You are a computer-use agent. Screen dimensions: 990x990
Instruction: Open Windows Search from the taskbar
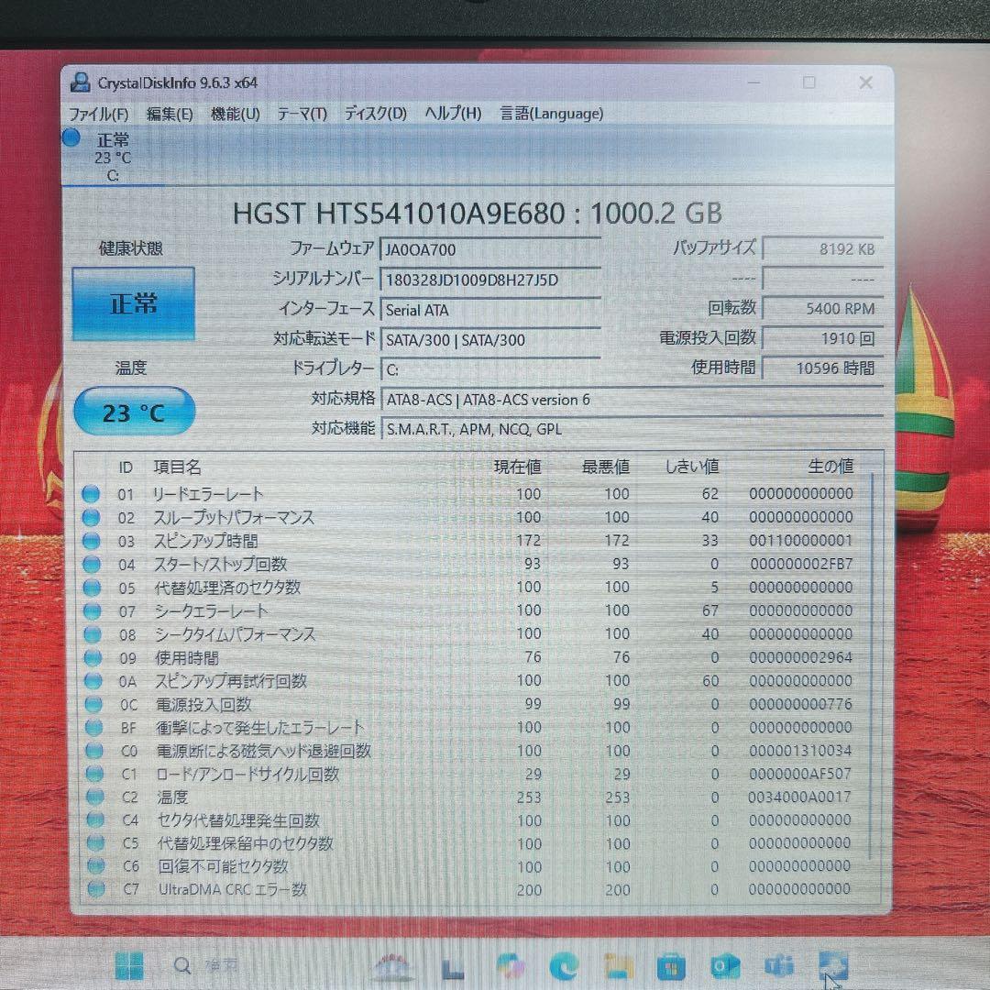(x=181, y=964)
